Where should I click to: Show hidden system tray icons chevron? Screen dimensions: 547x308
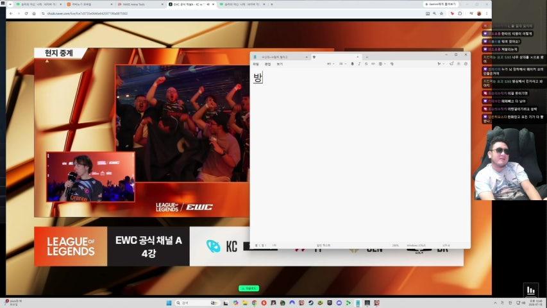tap(495, 303)
